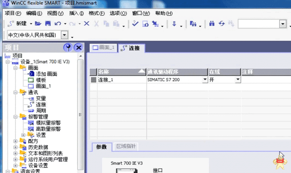Image resolution: width=291 pixels, height=173 pixels.
Task: Open the Undo history dropdown arrow
Action: click(x=65, y=24)
